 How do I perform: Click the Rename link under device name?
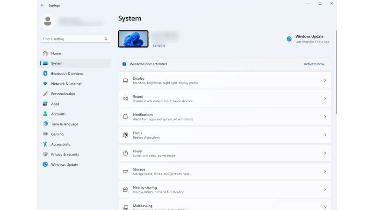point(158,46)
